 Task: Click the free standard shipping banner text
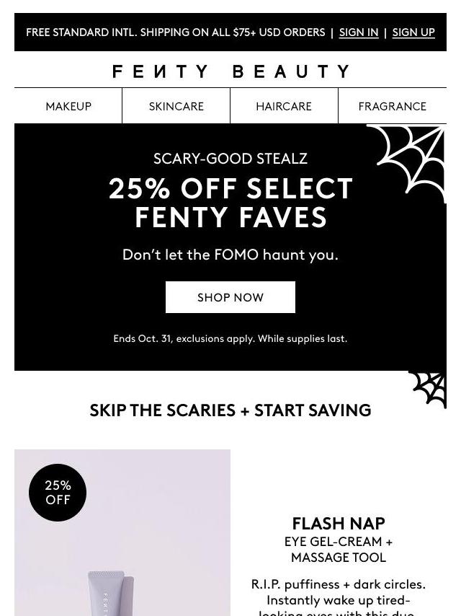(x=175, y=32)
